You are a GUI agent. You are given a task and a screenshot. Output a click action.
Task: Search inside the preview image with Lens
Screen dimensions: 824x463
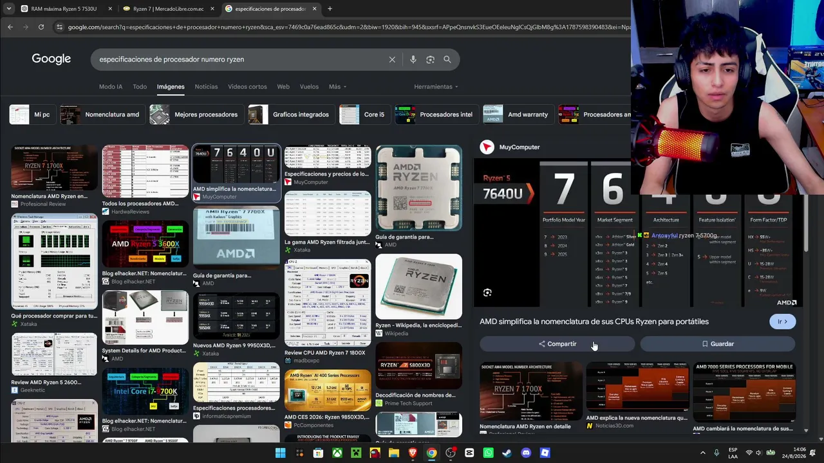coord(487,293)
